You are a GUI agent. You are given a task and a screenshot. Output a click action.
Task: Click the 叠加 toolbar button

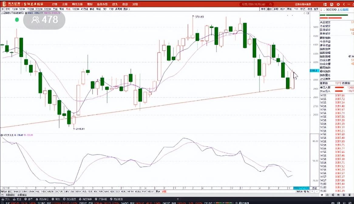(270, 9)
